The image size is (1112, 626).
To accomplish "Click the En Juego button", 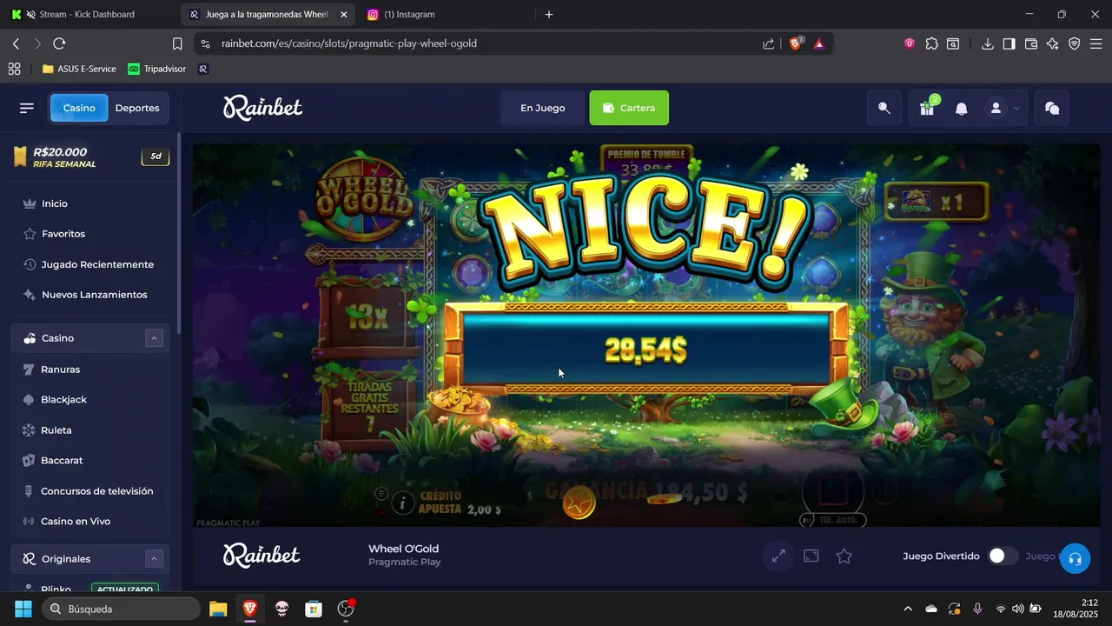I will [542, 108].
